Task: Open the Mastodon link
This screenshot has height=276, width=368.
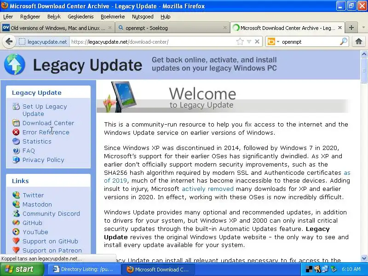Action: [37, 204]
